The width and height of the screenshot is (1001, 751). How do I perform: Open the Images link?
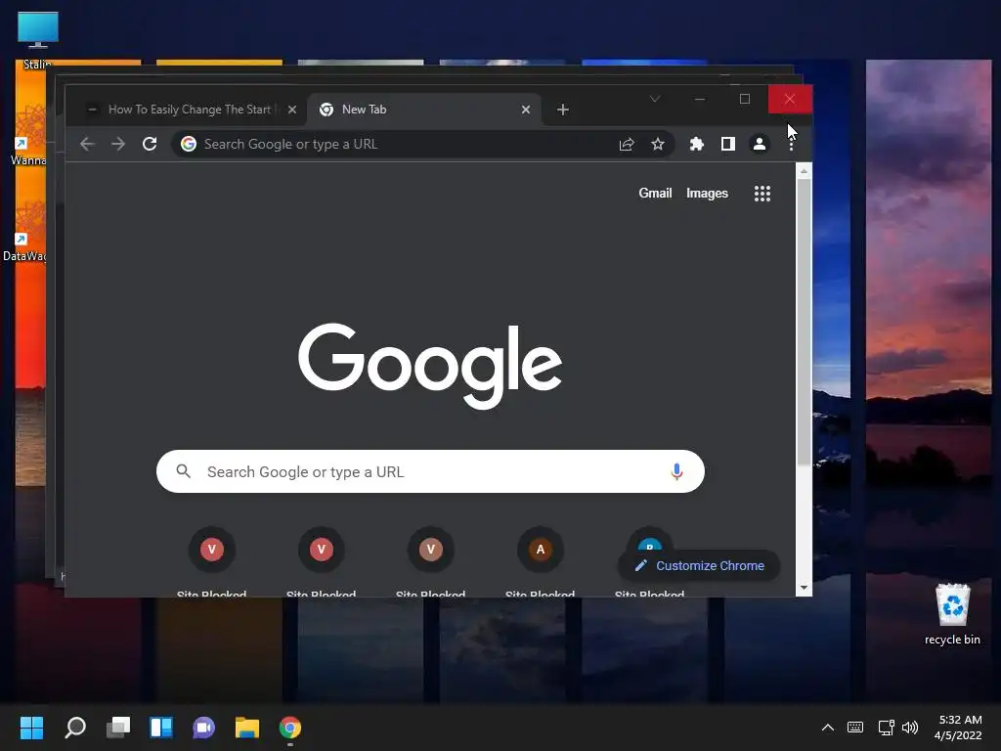707,194
